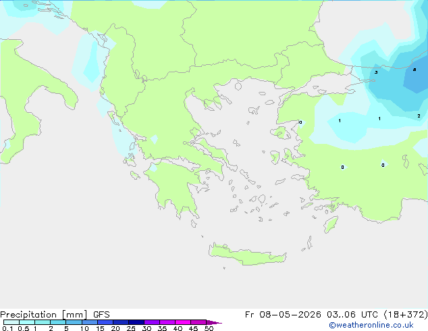428x331 pixels.
Task: Select legend swatch between 30 and 35
Action: click(151, 322)
